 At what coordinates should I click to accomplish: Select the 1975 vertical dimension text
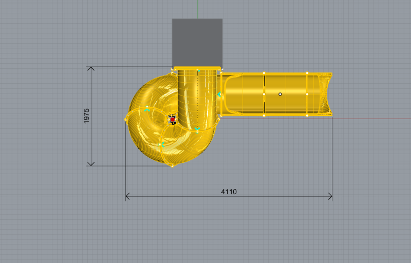click(x=87, y=116)
